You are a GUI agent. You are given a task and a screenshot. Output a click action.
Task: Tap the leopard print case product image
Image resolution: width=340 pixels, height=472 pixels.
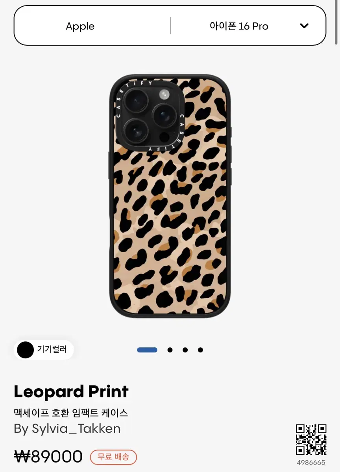point(170,196)
